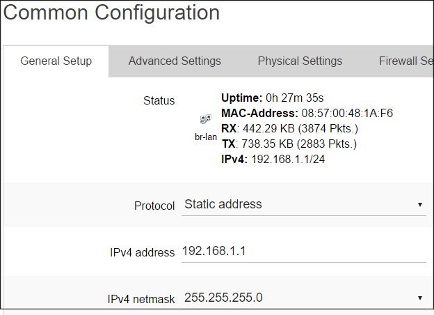
Task: Go to the Firewall Settings tab
Action: 406,61
